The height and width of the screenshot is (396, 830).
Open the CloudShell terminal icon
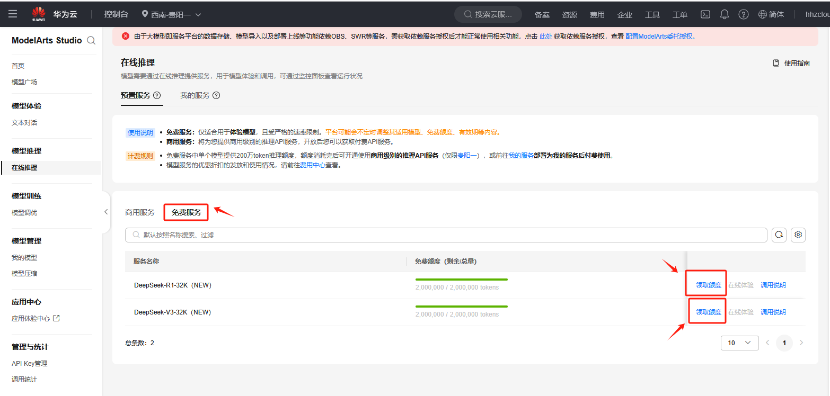tap(705, 14)
